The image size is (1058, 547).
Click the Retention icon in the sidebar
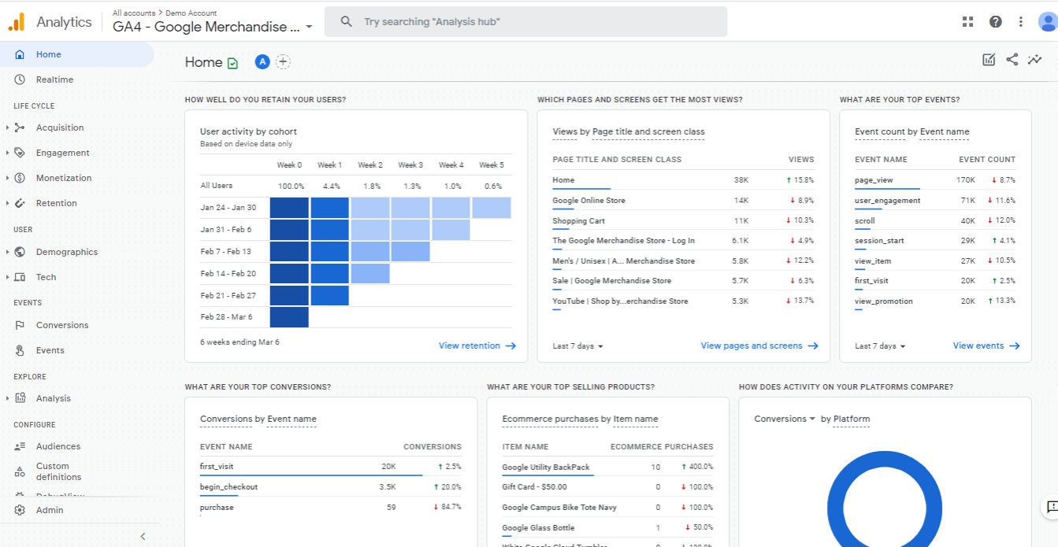click(20, 203)
